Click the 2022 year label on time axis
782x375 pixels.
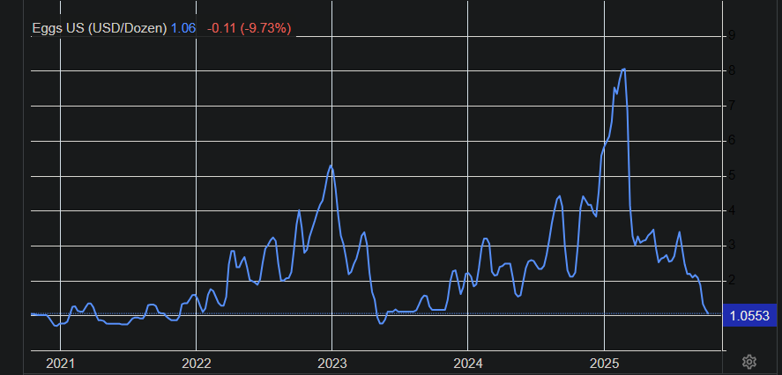tap(196, 364)
